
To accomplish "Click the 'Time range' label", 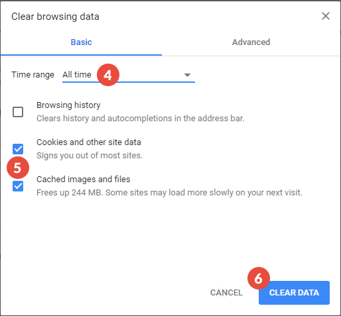I will pos(33,75).
